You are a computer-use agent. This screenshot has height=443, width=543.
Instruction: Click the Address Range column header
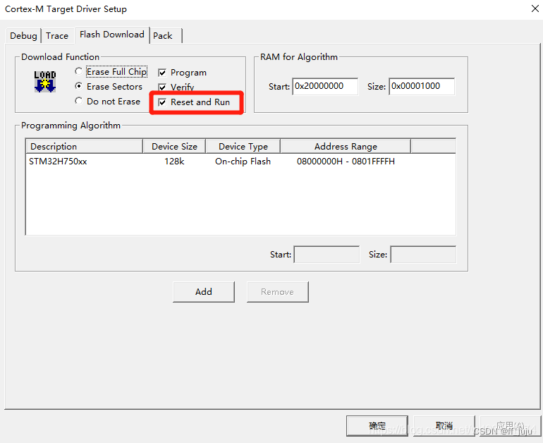(x=346, y=146)
